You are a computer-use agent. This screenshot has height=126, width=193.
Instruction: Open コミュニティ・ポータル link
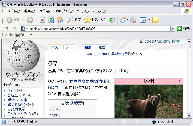pyautogui.click(x=20, y=95)
